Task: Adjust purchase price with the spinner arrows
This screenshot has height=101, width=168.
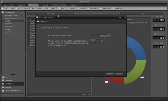Action: 109,36
